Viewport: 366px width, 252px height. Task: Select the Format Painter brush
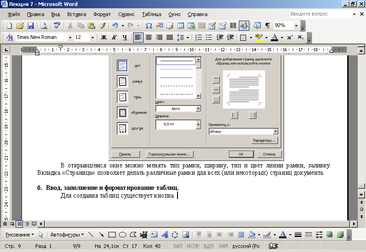tap(102, 26)
